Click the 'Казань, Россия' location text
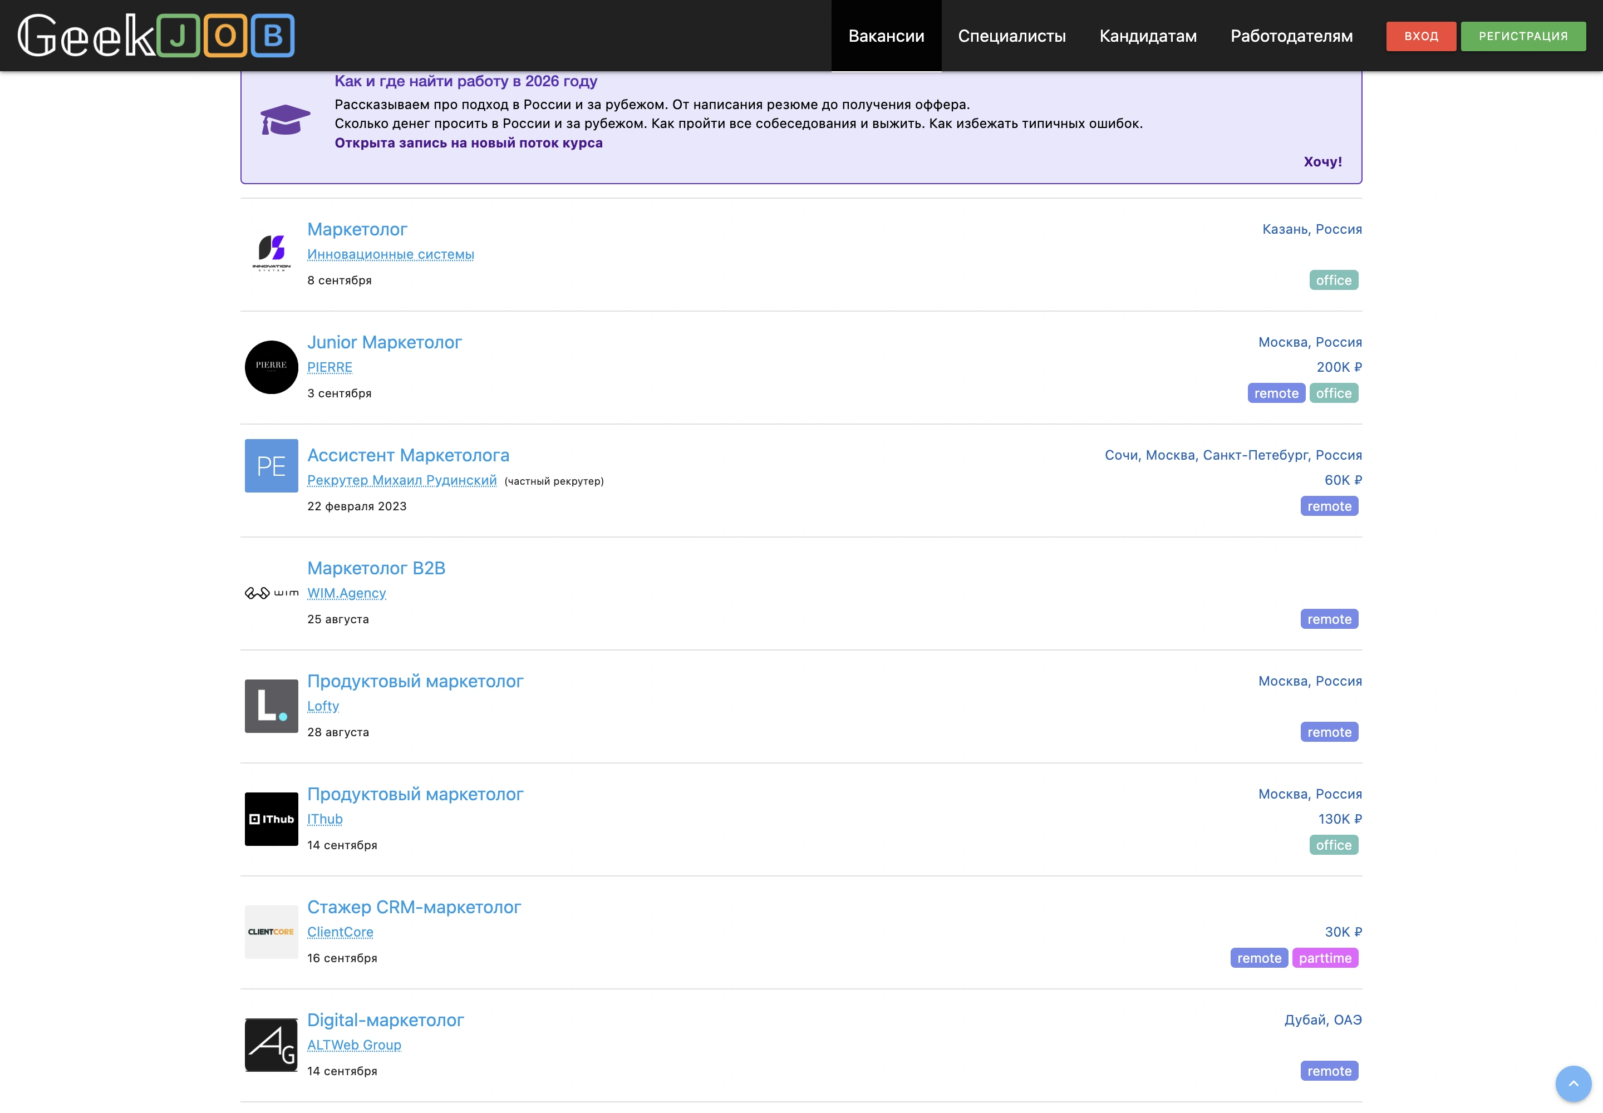 (1311, 229)
